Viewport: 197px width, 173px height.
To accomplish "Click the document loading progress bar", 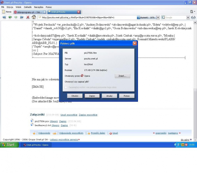I will (x=146, y=17).
